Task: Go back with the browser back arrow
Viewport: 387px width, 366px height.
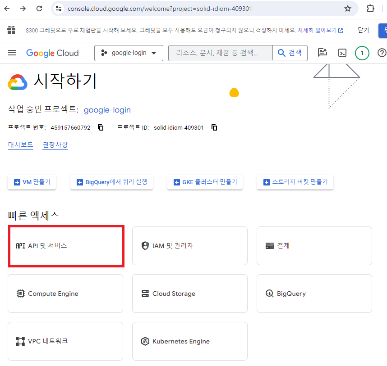Action: click(x=7, y=9)
